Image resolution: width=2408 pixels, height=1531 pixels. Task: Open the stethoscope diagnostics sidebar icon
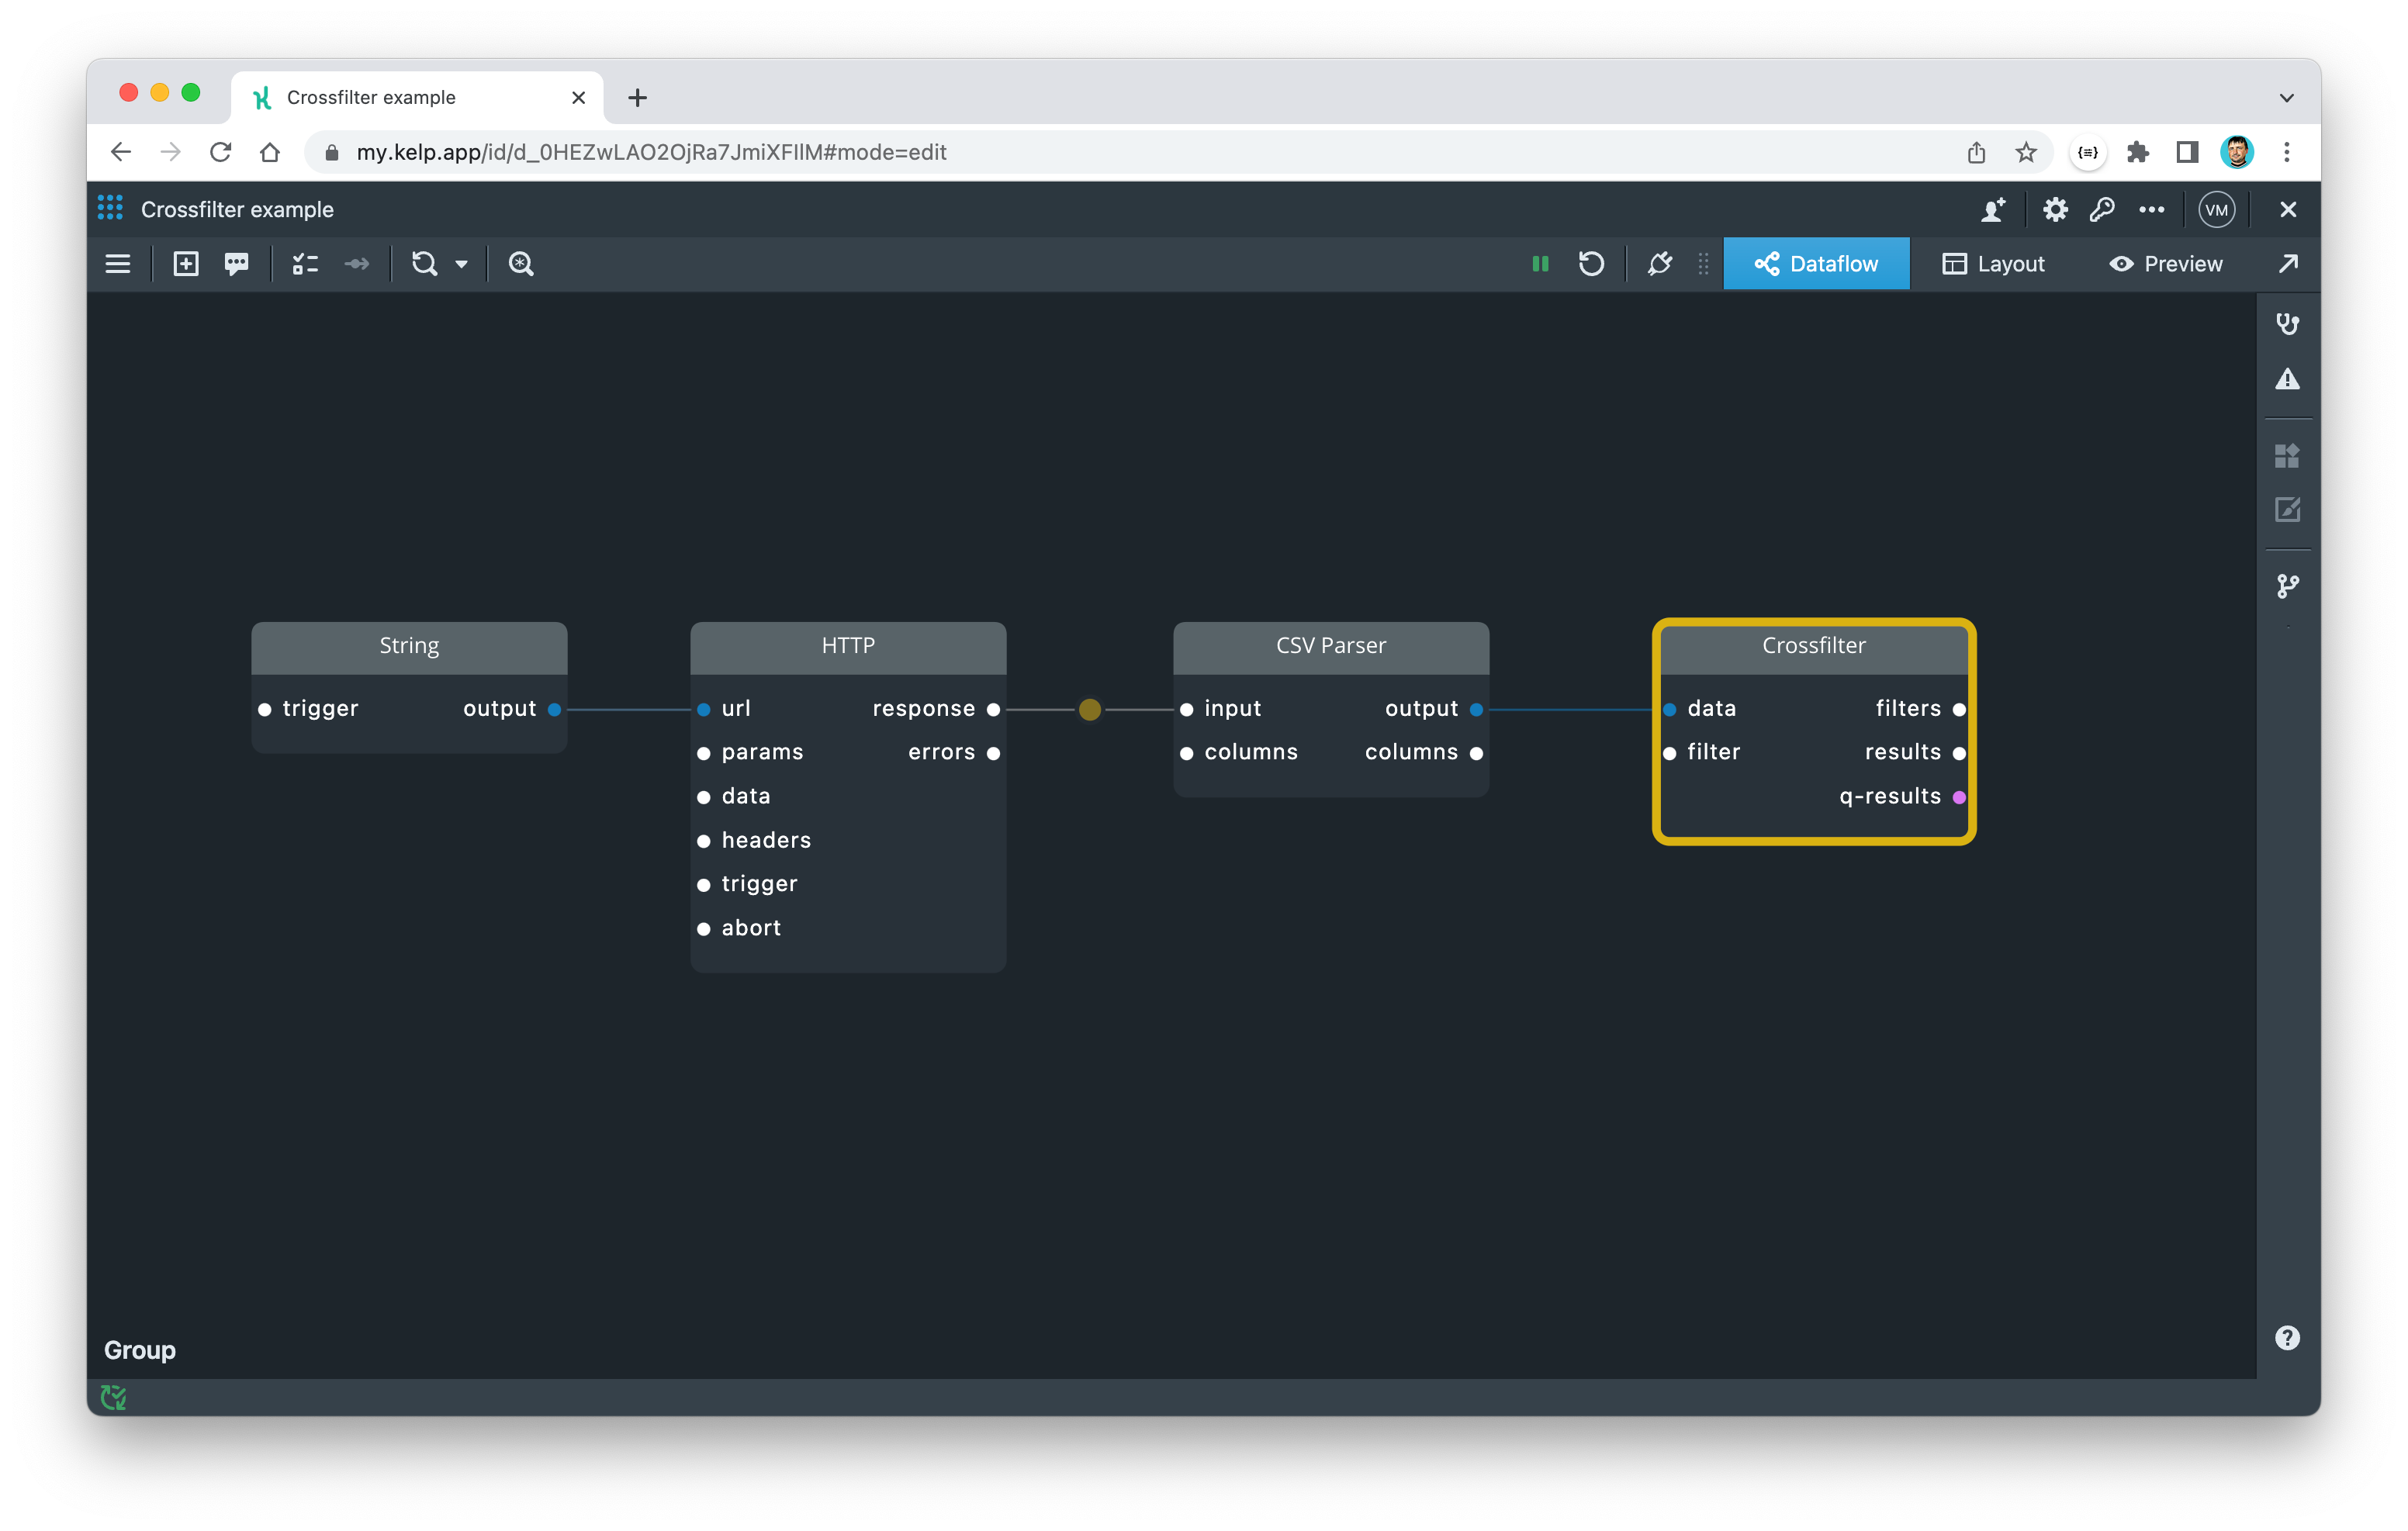tap(2287, 324)
